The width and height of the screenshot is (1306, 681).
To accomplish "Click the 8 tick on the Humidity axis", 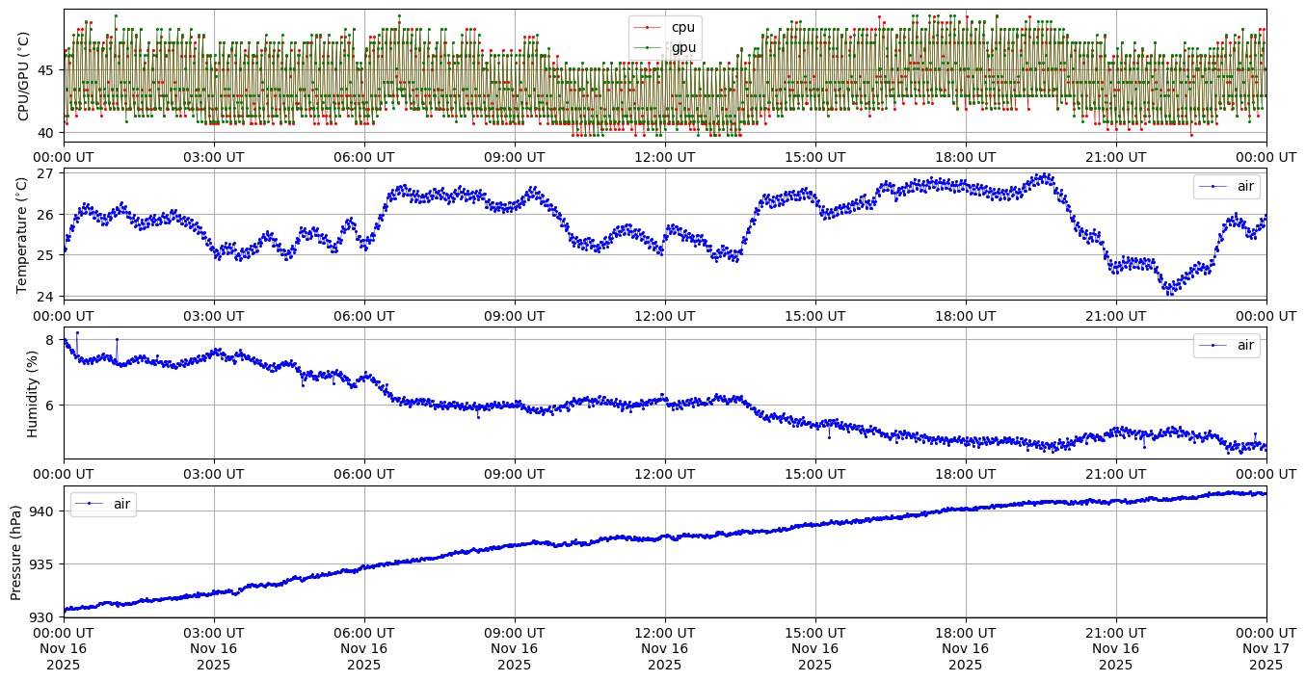I will click(x=53, y=339).
